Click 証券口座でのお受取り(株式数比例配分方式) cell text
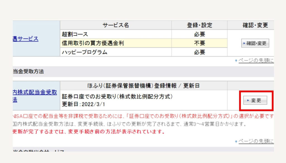The width and height of the screenshot is (286, 163). point(117,96)
